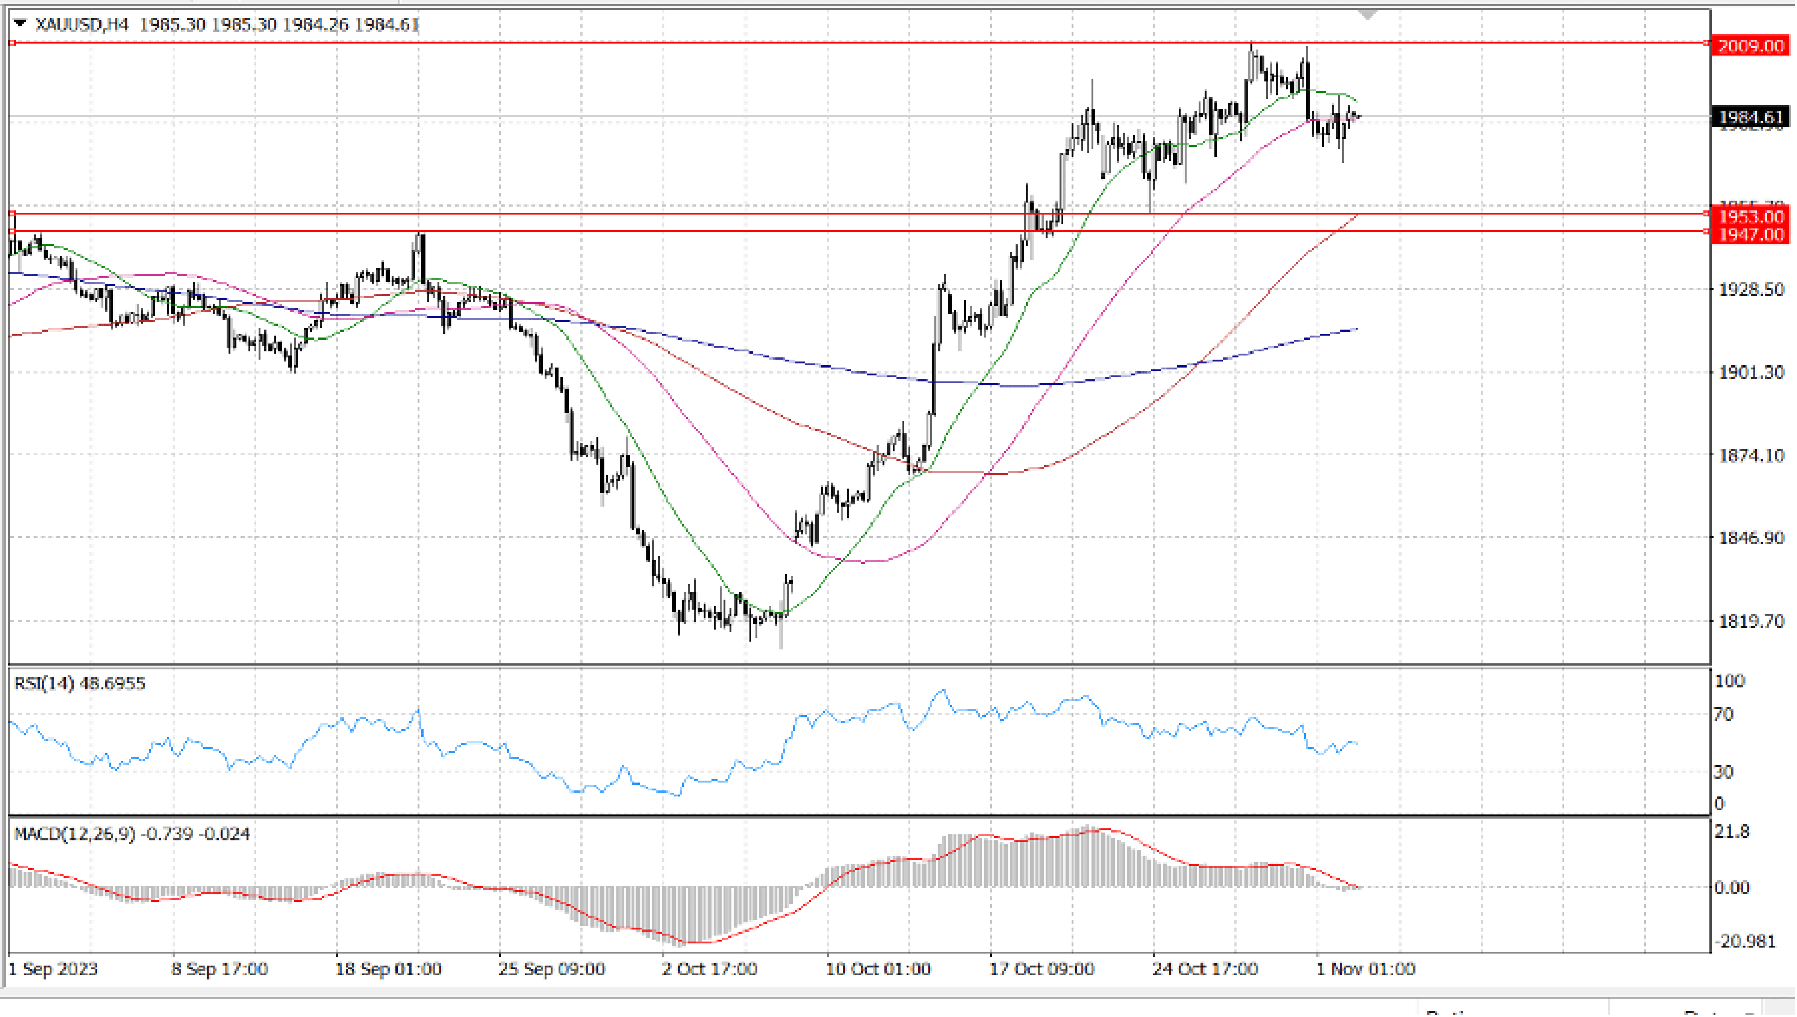Click the 1 Nov 01:00 date label

(x=1365, y=969)
